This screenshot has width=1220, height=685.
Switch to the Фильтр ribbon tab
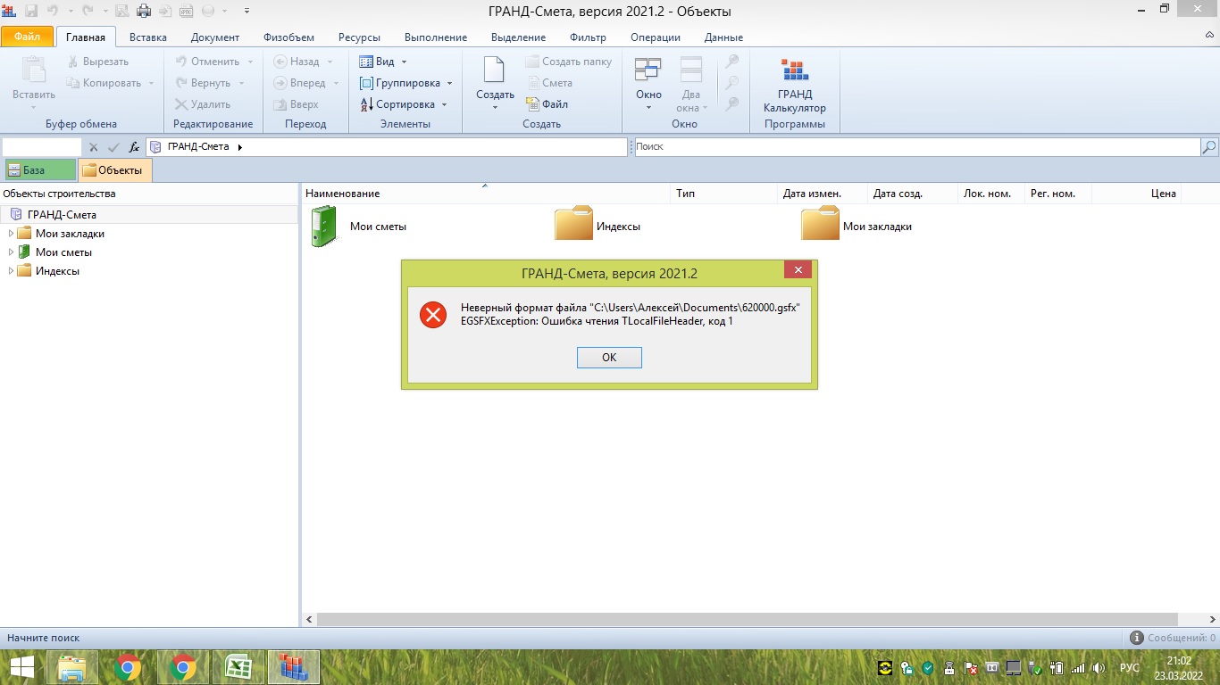588,37
